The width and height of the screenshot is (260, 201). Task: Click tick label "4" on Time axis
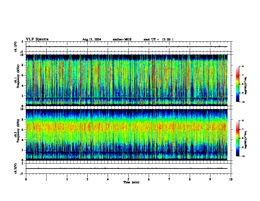108,179
